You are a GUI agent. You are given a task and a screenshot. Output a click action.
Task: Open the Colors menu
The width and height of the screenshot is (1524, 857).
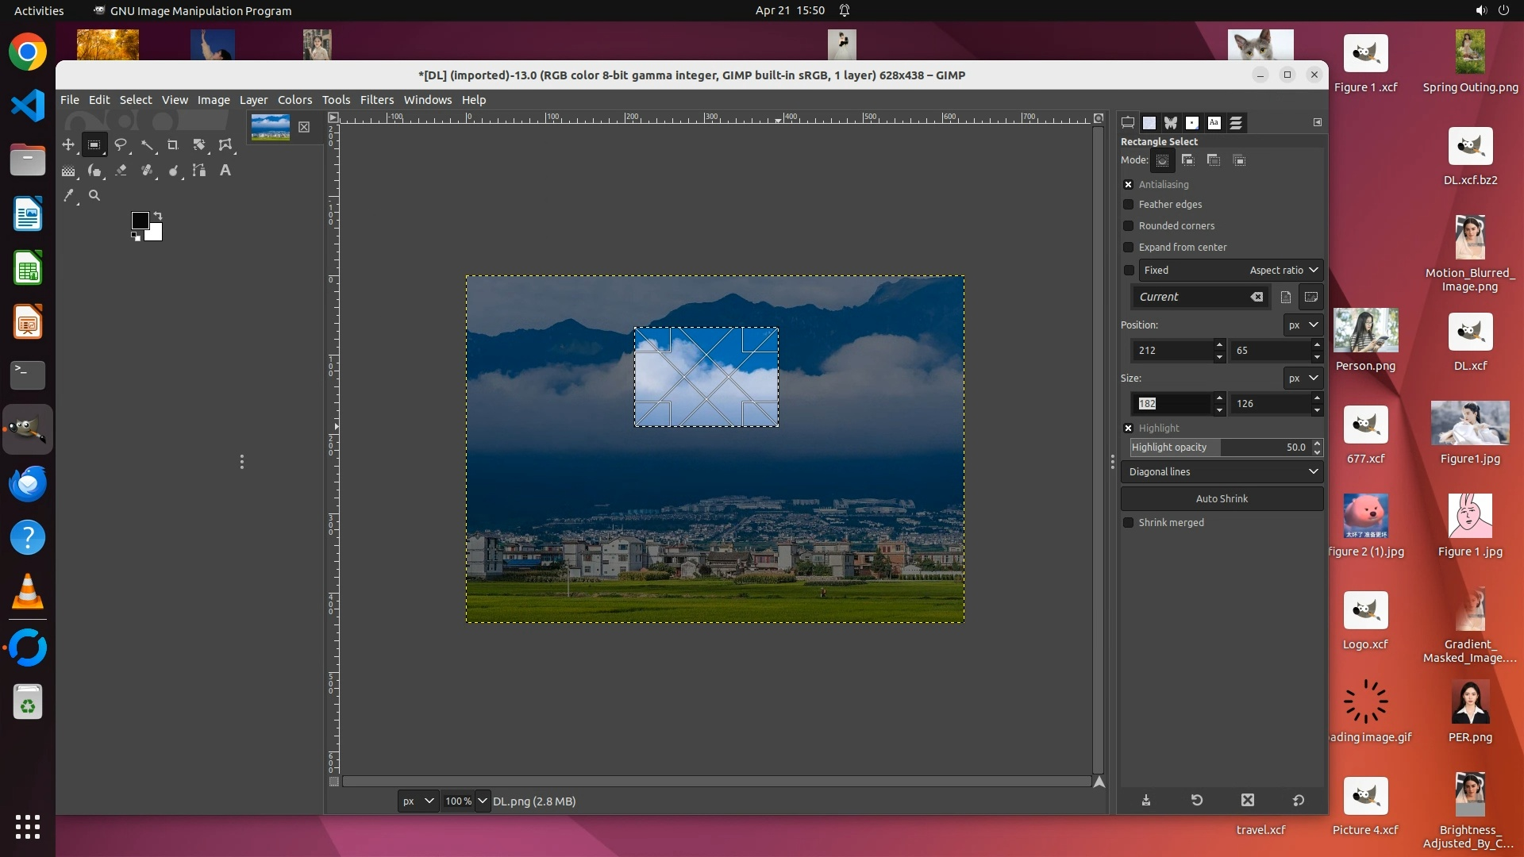(x=294, y=100)
